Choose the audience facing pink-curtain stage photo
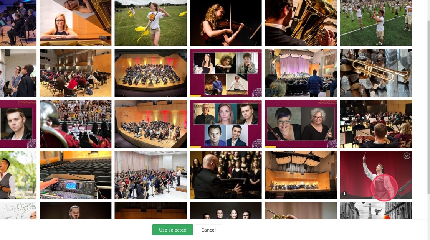430x240 pixels. click(x=301, y=73)
